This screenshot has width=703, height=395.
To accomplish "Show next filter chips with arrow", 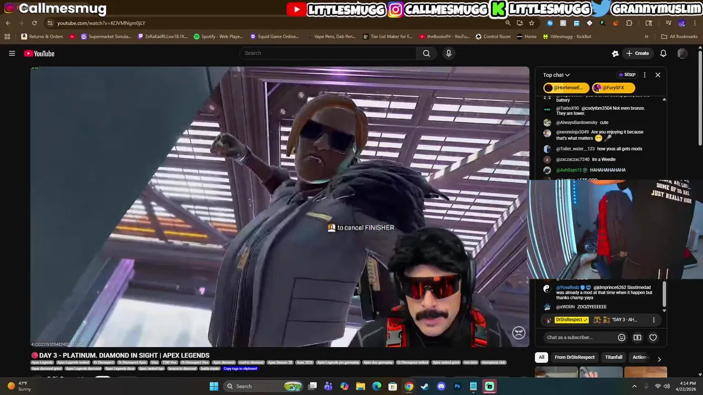I will [659, 359].
